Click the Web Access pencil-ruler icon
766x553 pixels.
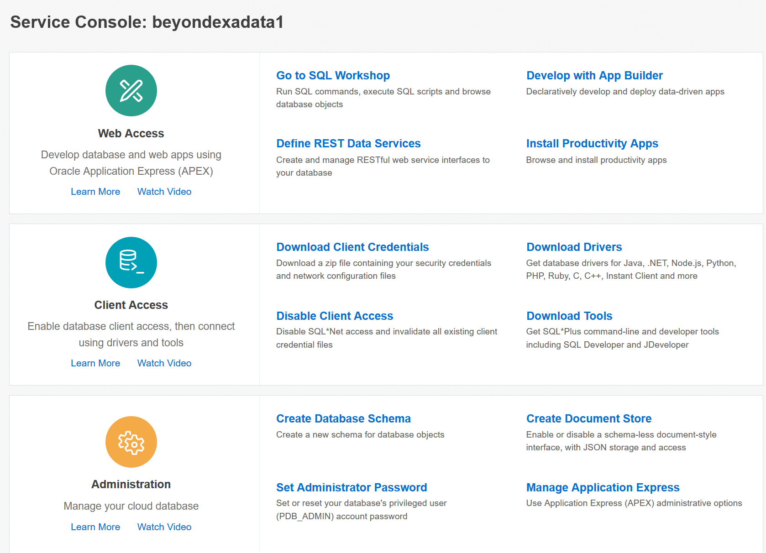click(131, 90)
